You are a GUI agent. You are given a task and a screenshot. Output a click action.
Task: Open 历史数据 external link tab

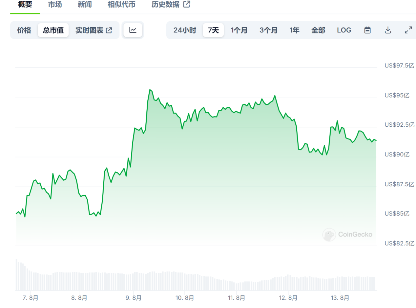171,5
